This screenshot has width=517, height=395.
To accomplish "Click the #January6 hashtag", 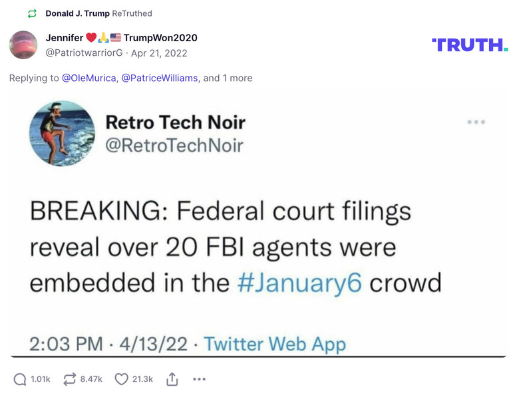I will [299, 283].
